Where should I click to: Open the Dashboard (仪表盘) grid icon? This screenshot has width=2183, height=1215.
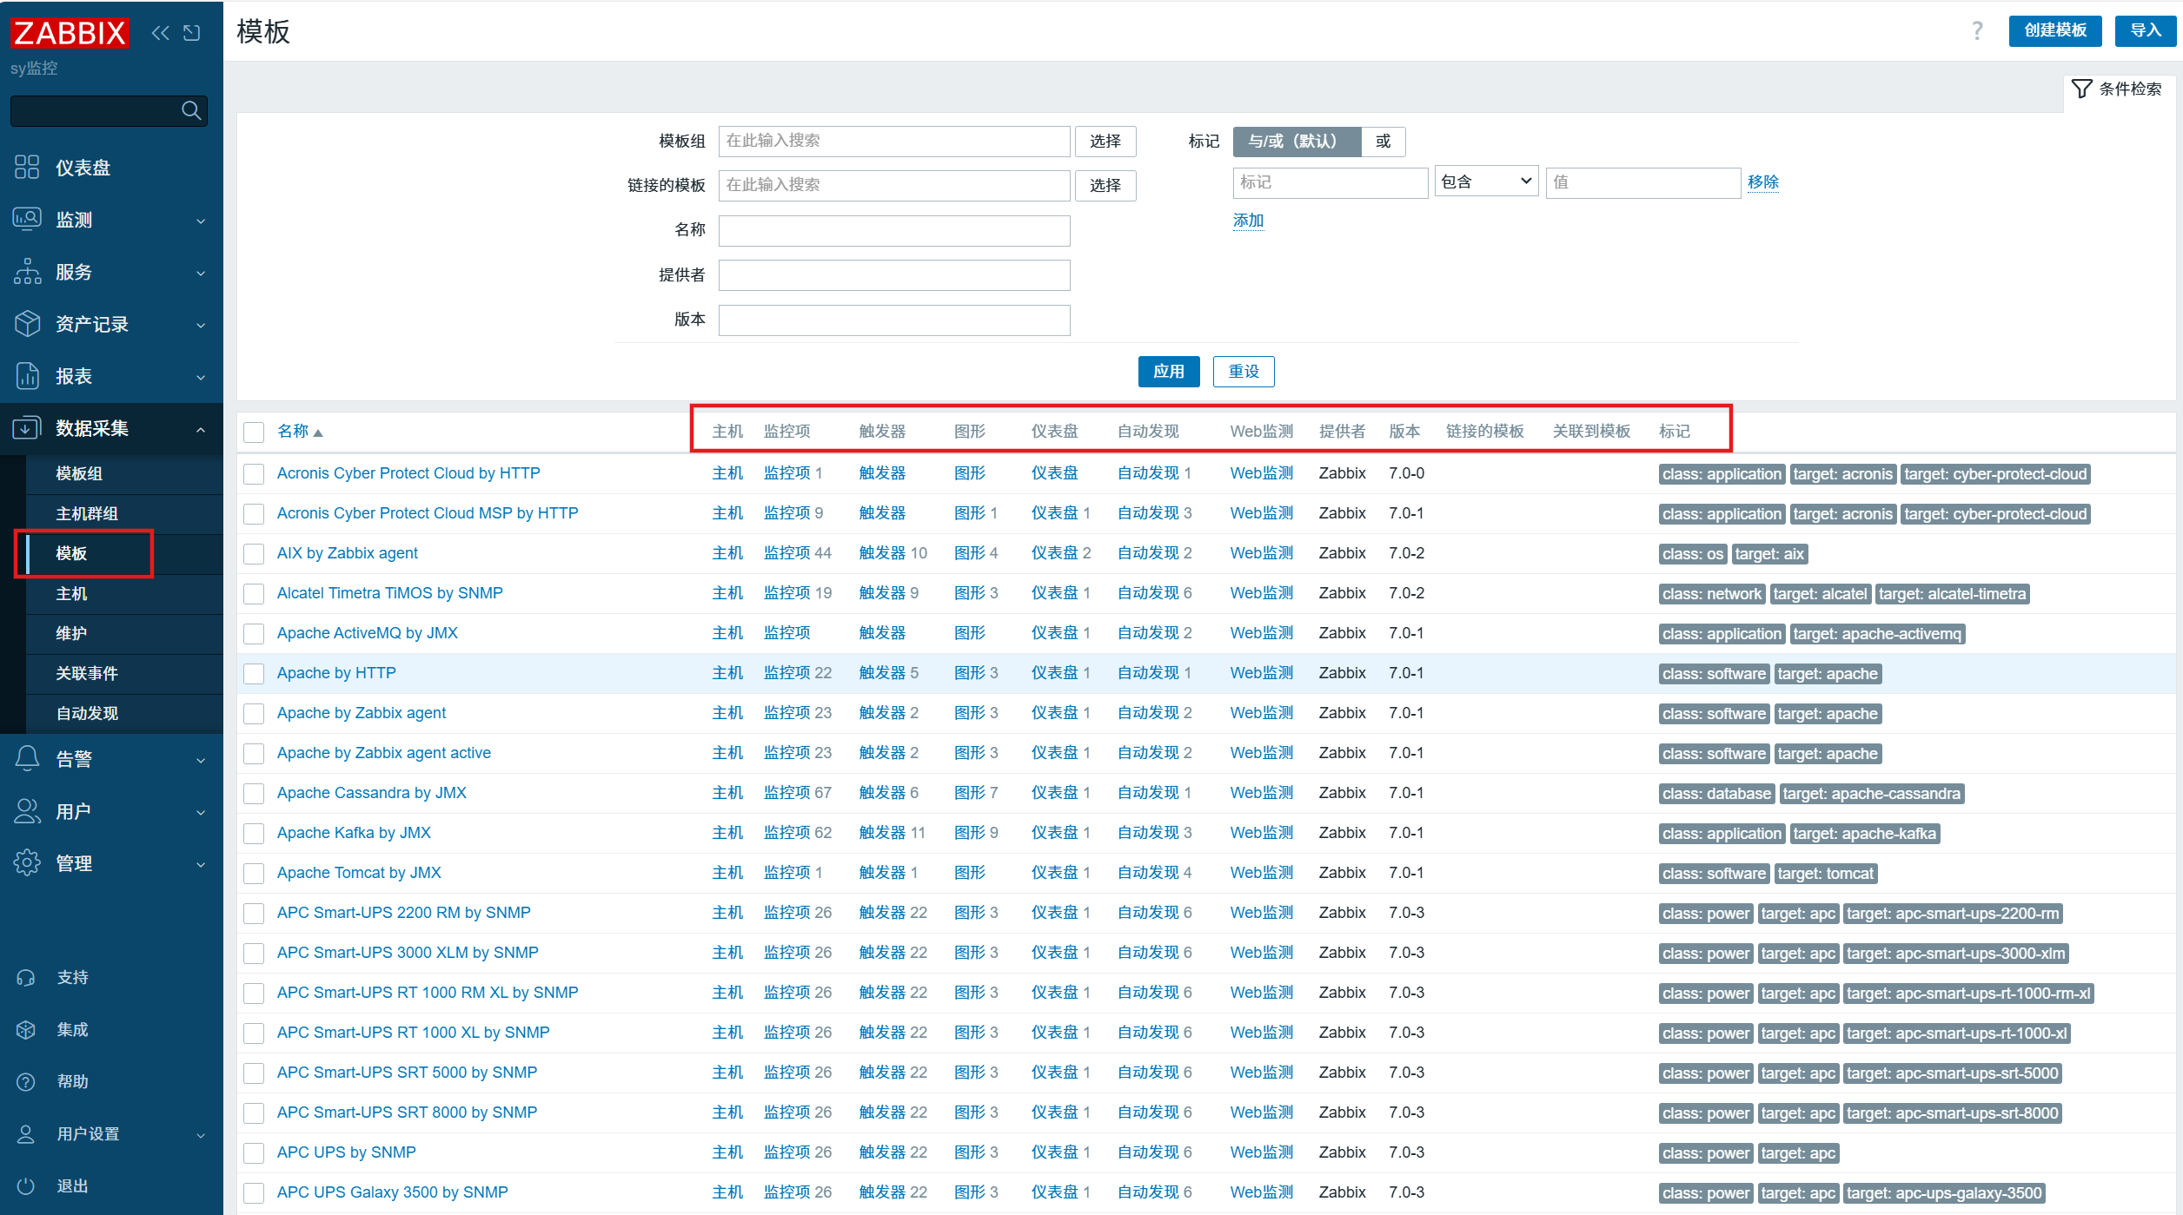[x=27, y=167]
